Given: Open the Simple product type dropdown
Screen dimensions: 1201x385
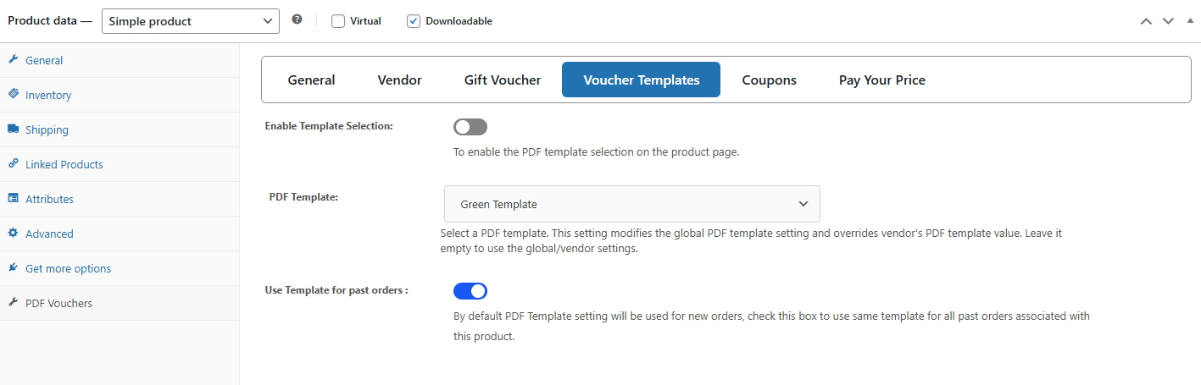Looking at the screenshot, I should click(191, 21).
